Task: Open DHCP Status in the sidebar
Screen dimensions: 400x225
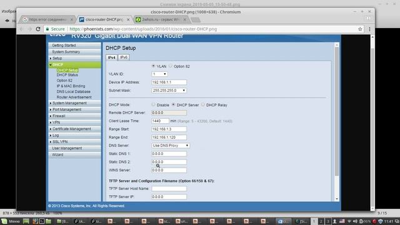Action: pos(67,75)
